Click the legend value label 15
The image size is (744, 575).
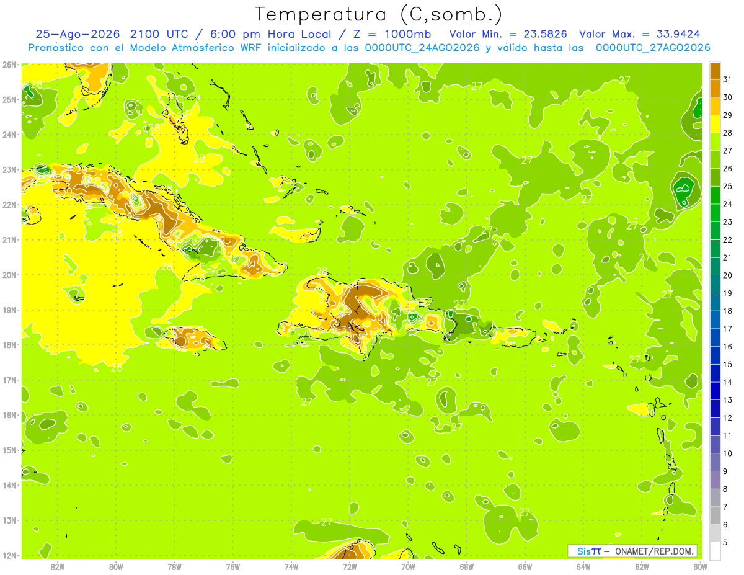click(728, 364)
